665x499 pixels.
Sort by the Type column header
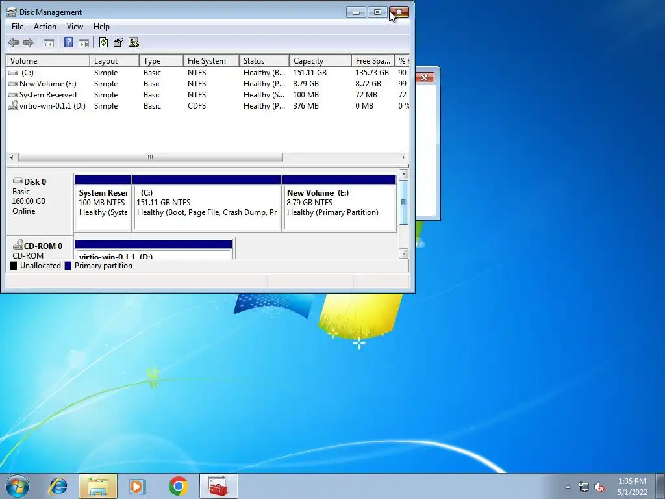point(161,60)
